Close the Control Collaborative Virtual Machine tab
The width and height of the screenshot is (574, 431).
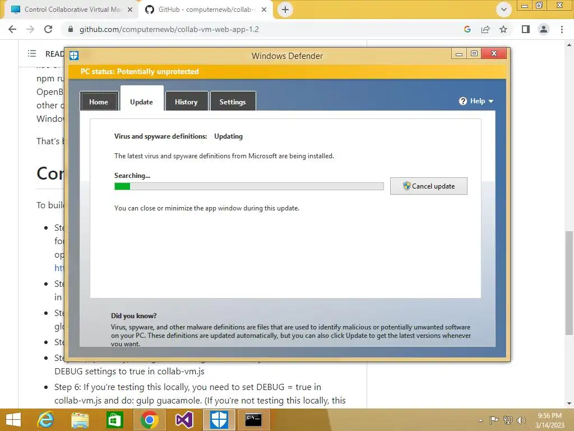pos(130,10)
